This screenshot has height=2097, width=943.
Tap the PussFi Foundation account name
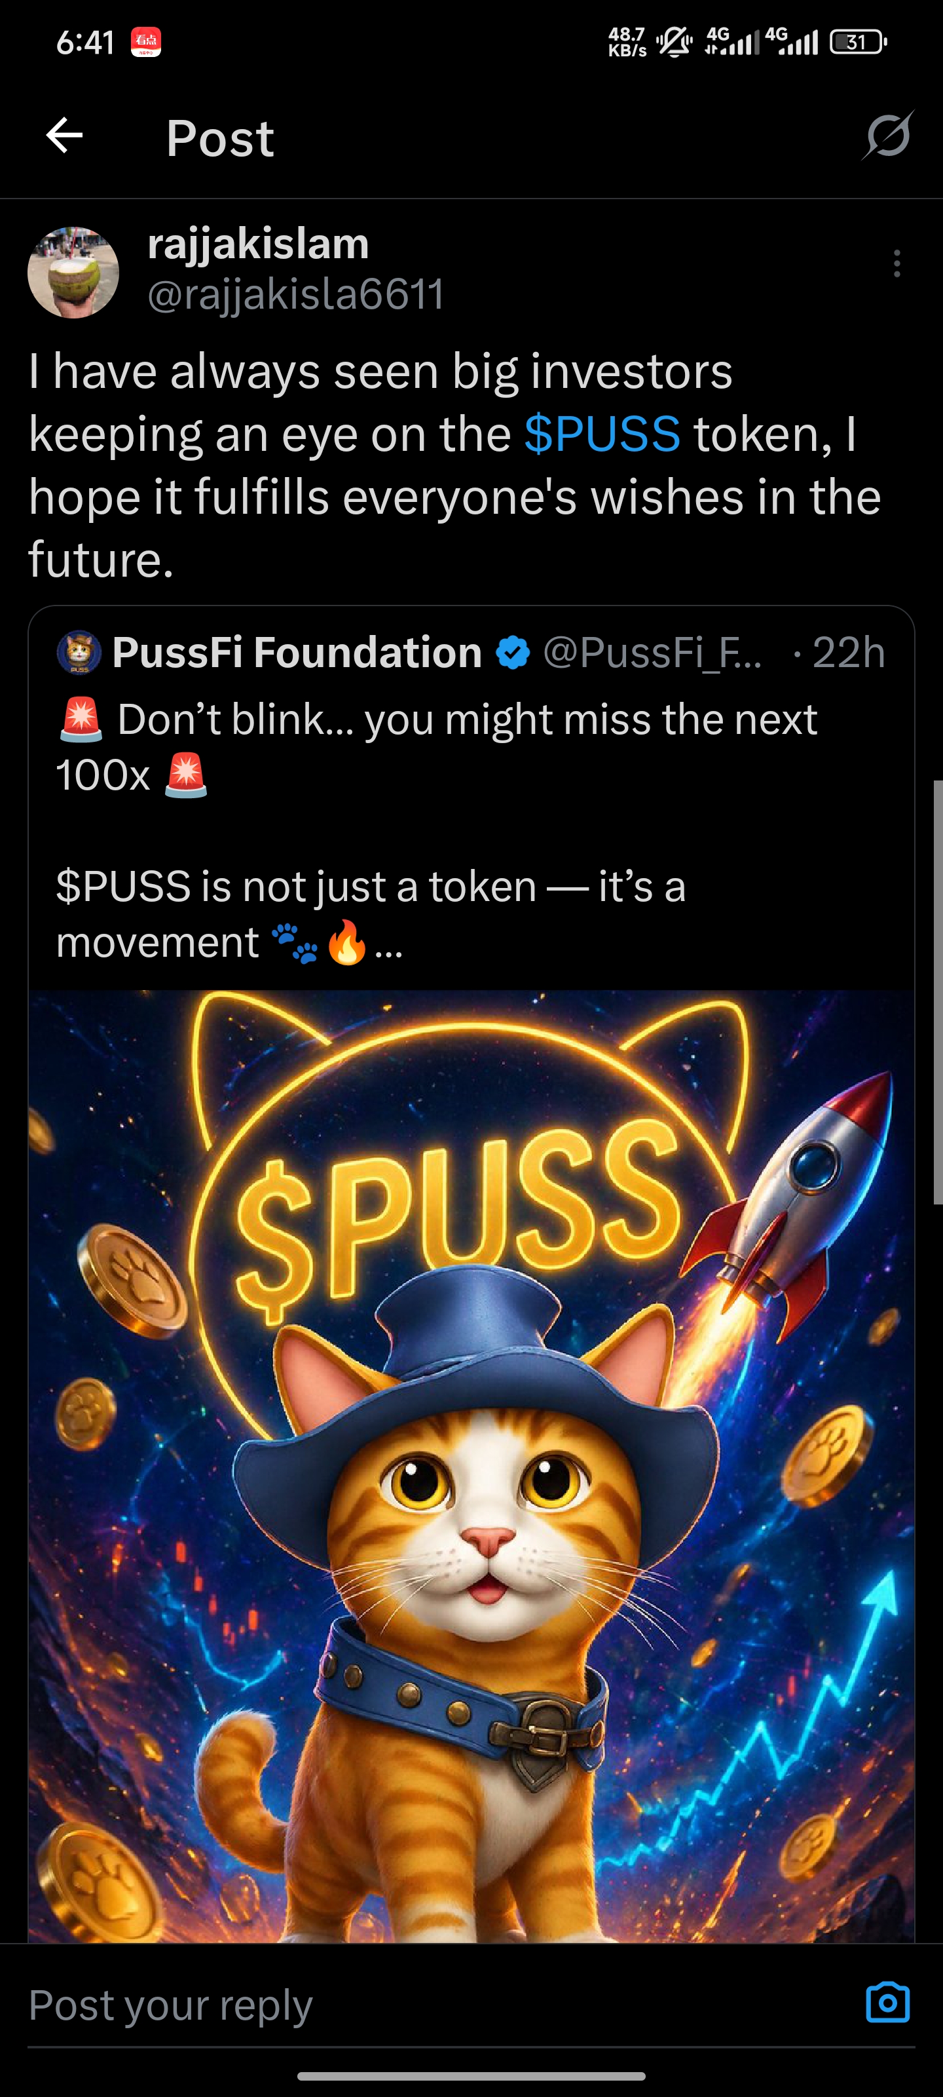point(297,652)
